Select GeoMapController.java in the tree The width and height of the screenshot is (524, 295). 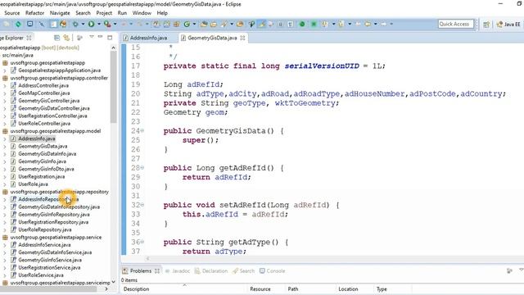[x=43, y=93]
